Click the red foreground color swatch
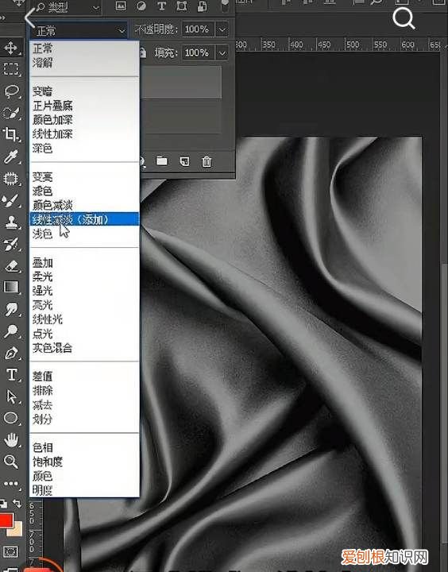The height and width of the screenshot is (572, 448). (6, 520)
